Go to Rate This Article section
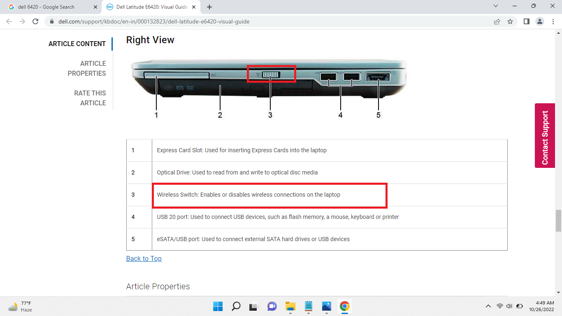The image size is (562, 316). (90, 98)
